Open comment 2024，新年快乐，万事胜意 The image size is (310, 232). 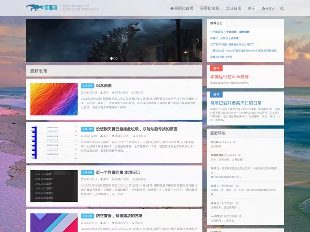pos(245,157)
